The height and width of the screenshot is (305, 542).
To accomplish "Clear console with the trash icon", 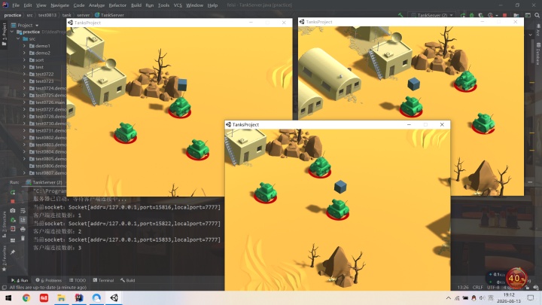I will coord(23,238).
